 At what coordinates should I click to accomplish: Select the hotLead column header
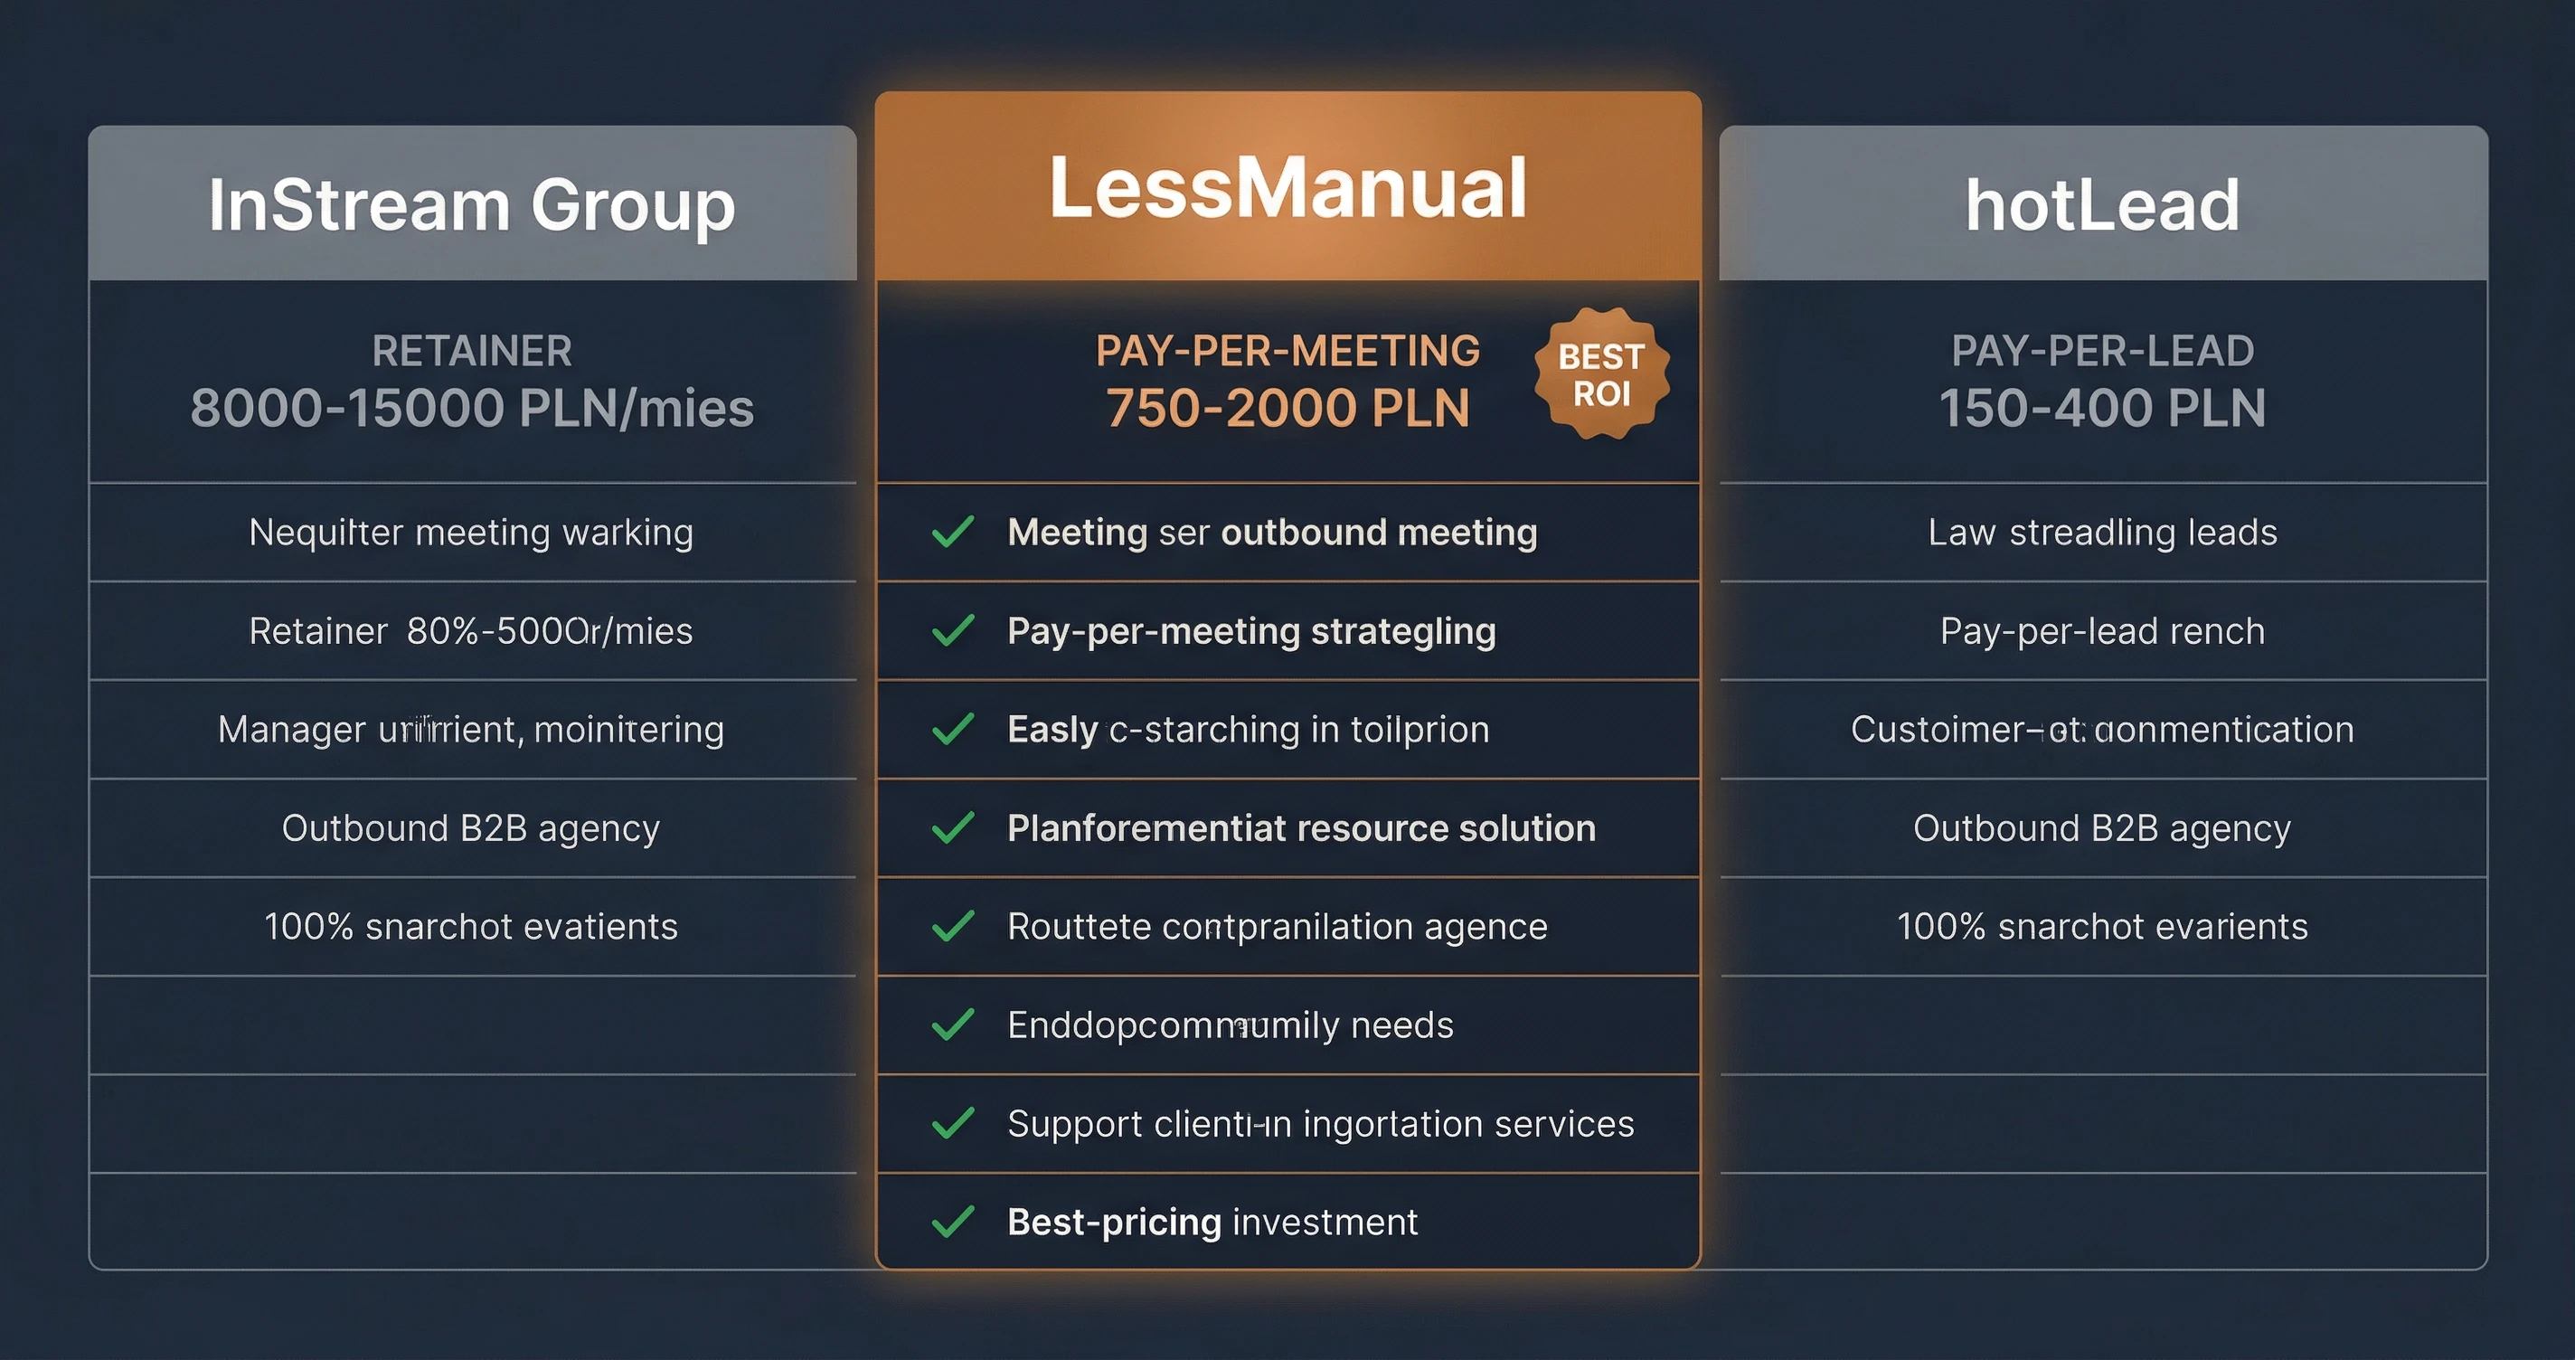point(2102,205)
